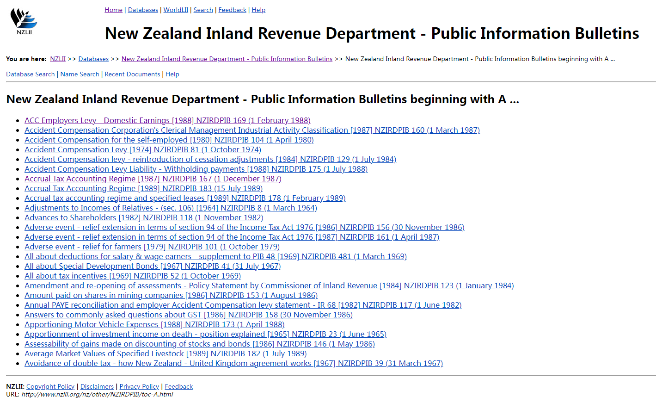
Task: Open Accident Compensation Levy 1974 NZIRDPIB 81
Action: pyautogui.click(x=143, y=149)
